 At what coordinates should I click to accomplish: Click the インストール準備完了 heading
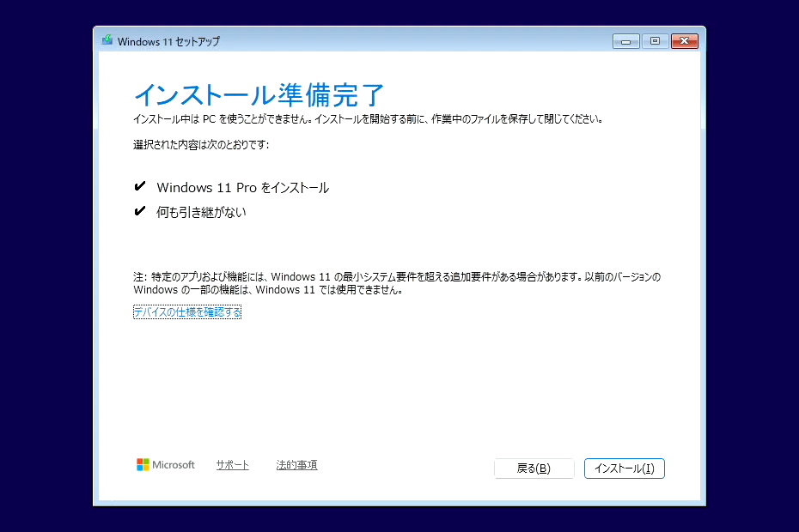click(259, 95)
